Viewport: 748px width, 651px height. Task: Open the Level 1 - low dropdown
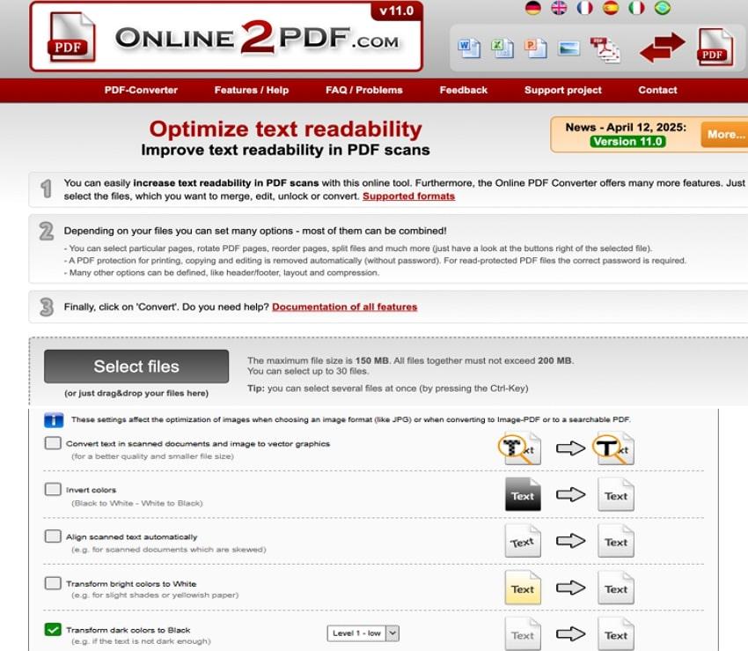363,633
